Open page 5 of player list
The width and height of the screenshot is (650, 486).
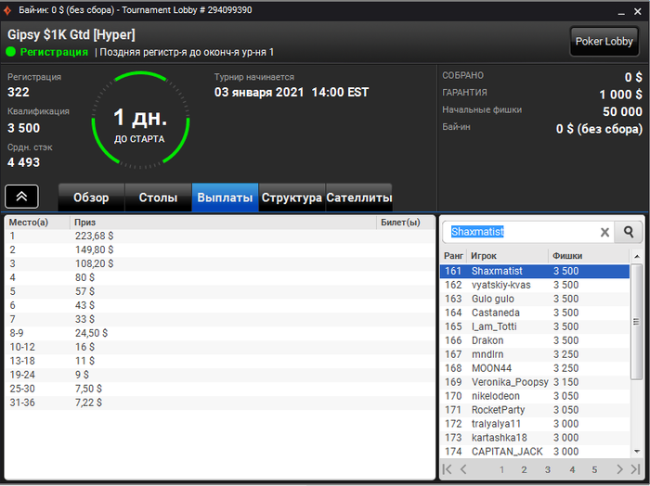pyautogui.click(x=594, y=470)
